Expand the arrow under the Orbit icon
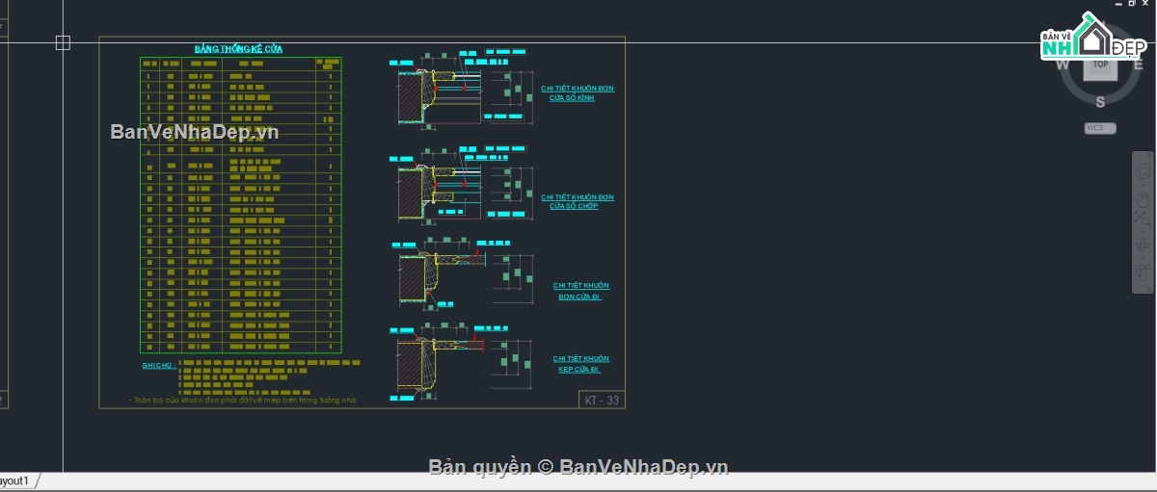 pos(1143,258)
